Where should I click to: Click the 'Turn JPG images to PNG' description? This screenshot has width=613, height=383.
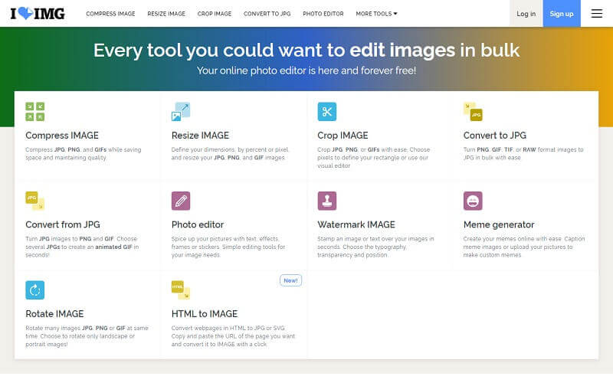82,247
